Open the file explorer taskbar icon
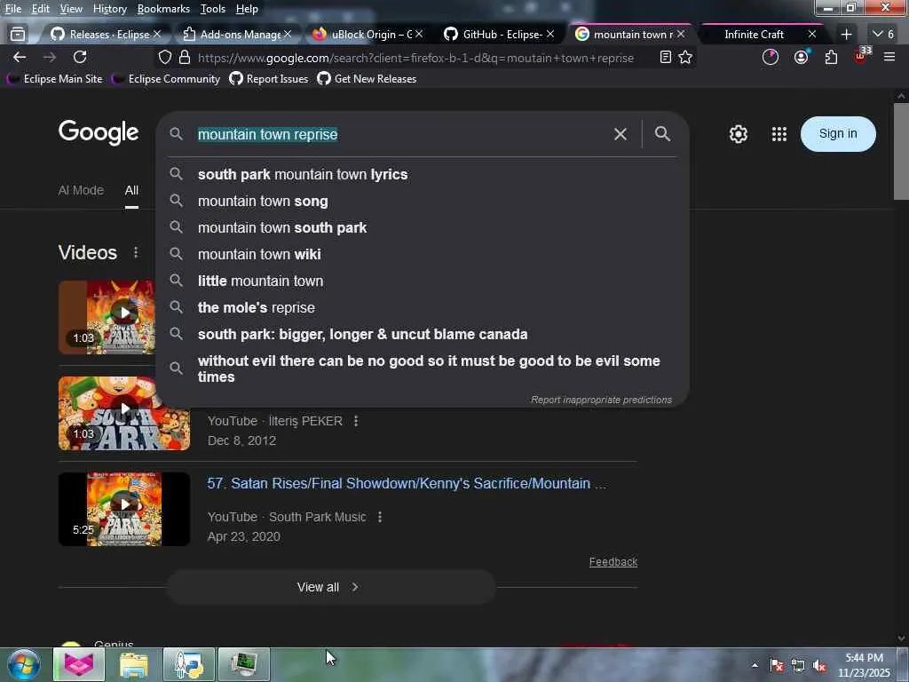This screenshot has width=909, height=682. click(134, 664)
